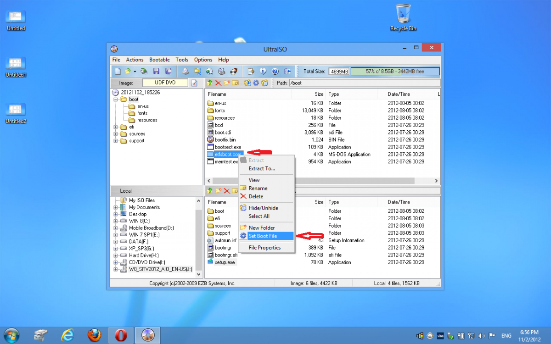Click the Path field showing /boot
The image size is (551, 344).
pos(365,83)
